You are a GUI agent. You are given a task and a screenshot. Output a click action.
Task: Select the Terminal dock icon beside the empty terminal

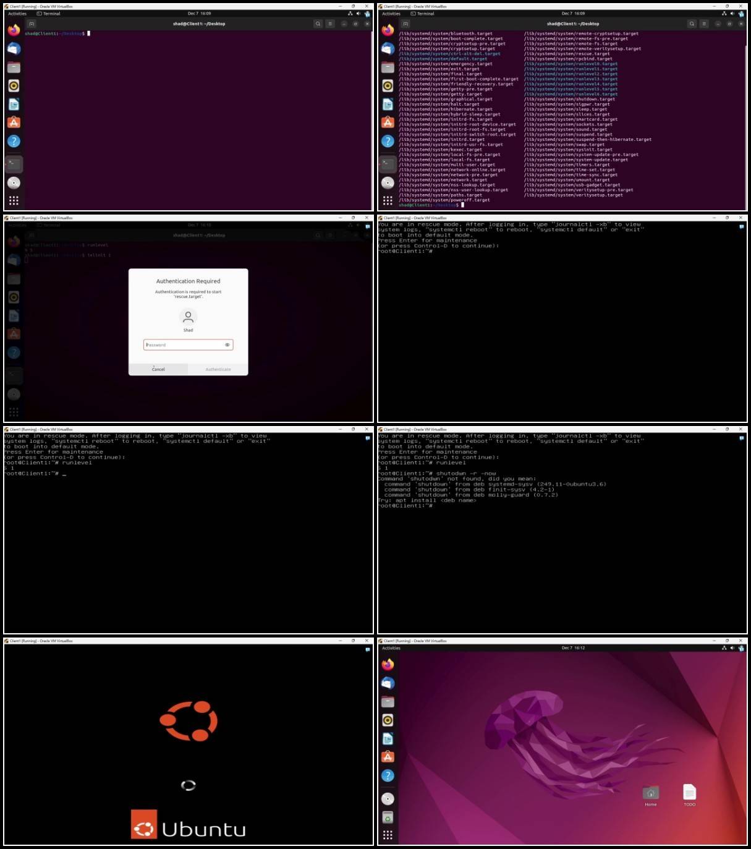(x=14, y=164)
